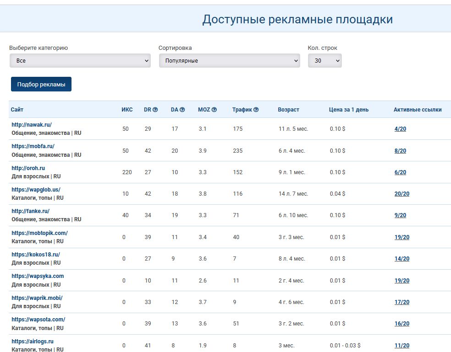451x352 pixels.
Task: Click the help icon next to DR
Action: click(155, 110)
